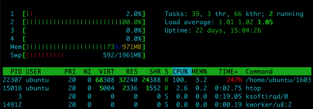The image size is (313, 109).
Task: Select the TIME+ column header
Action: [x=230, y=71]
